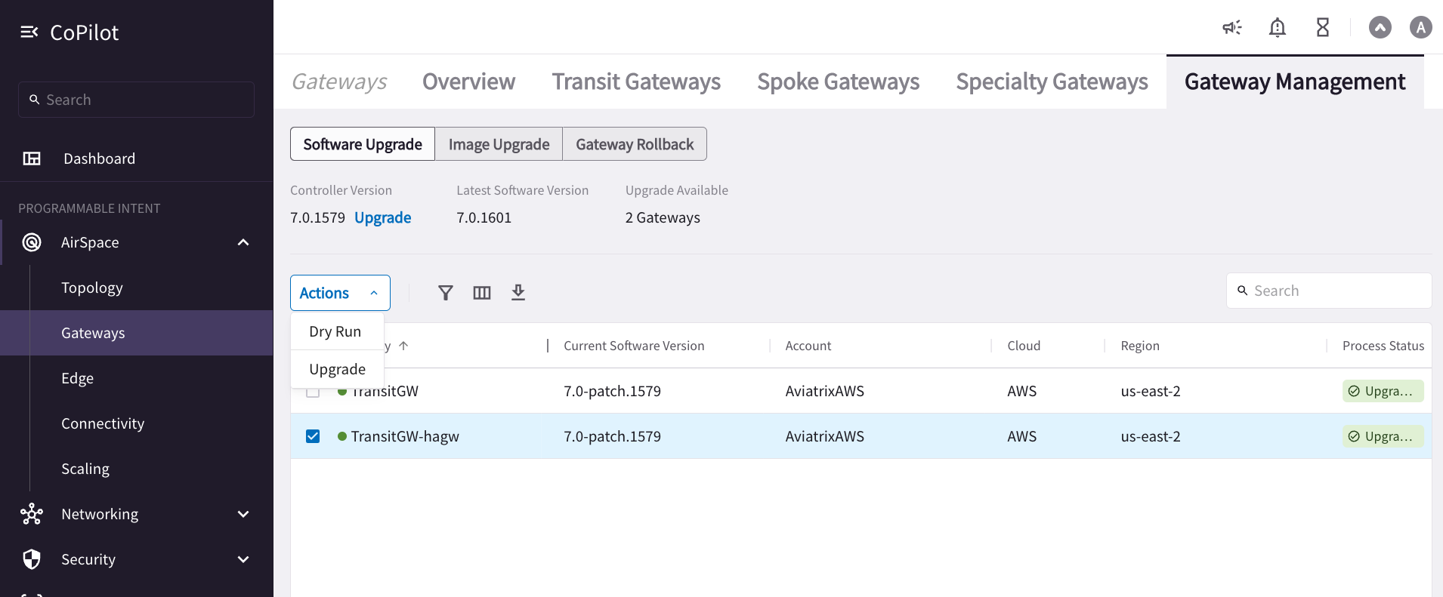
Task: Uncheck the TransitGW-hagw row checkbox
Action: click(x=313, y=436)
